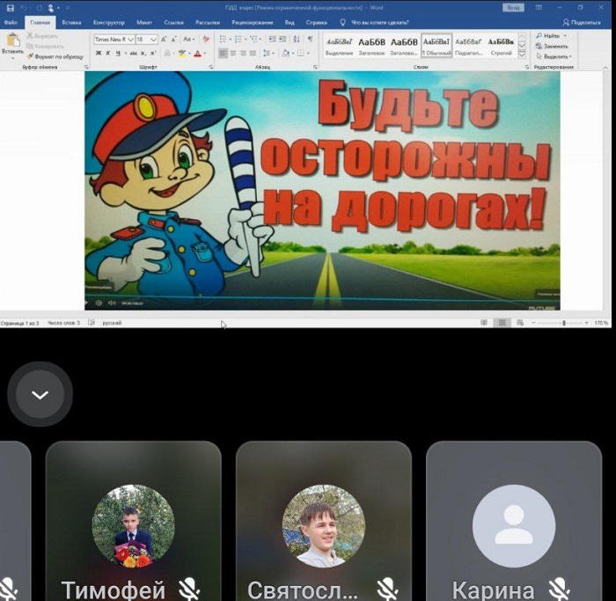Viewport: 616px width, 601px height.
Task: Click the ribbon display options icon in title bar
Action: coord(539,8)
